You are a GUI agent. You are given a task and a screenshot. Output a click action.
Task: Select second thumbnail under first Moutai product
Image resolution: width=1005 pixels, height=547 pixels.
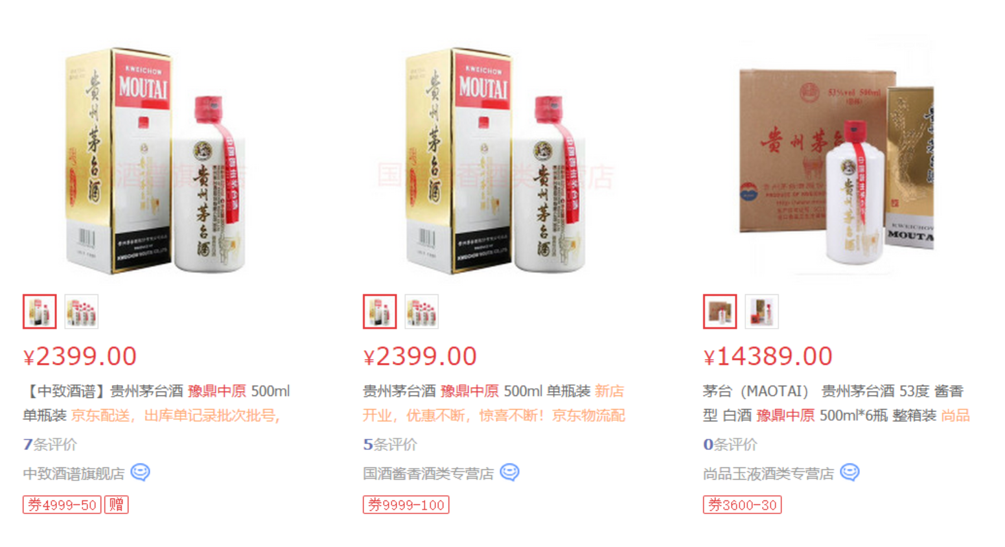tap(82, 312)
